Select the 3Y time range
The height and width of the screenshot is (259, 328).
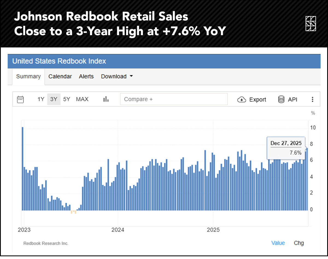pyautogui.click(x=54, y=100)
